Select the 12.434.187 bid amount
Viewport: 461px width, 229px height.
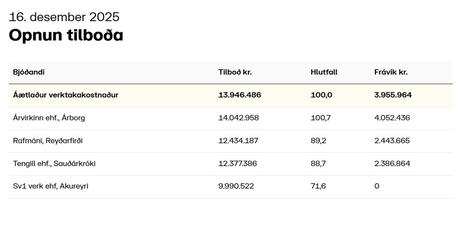tap(238, 141)
